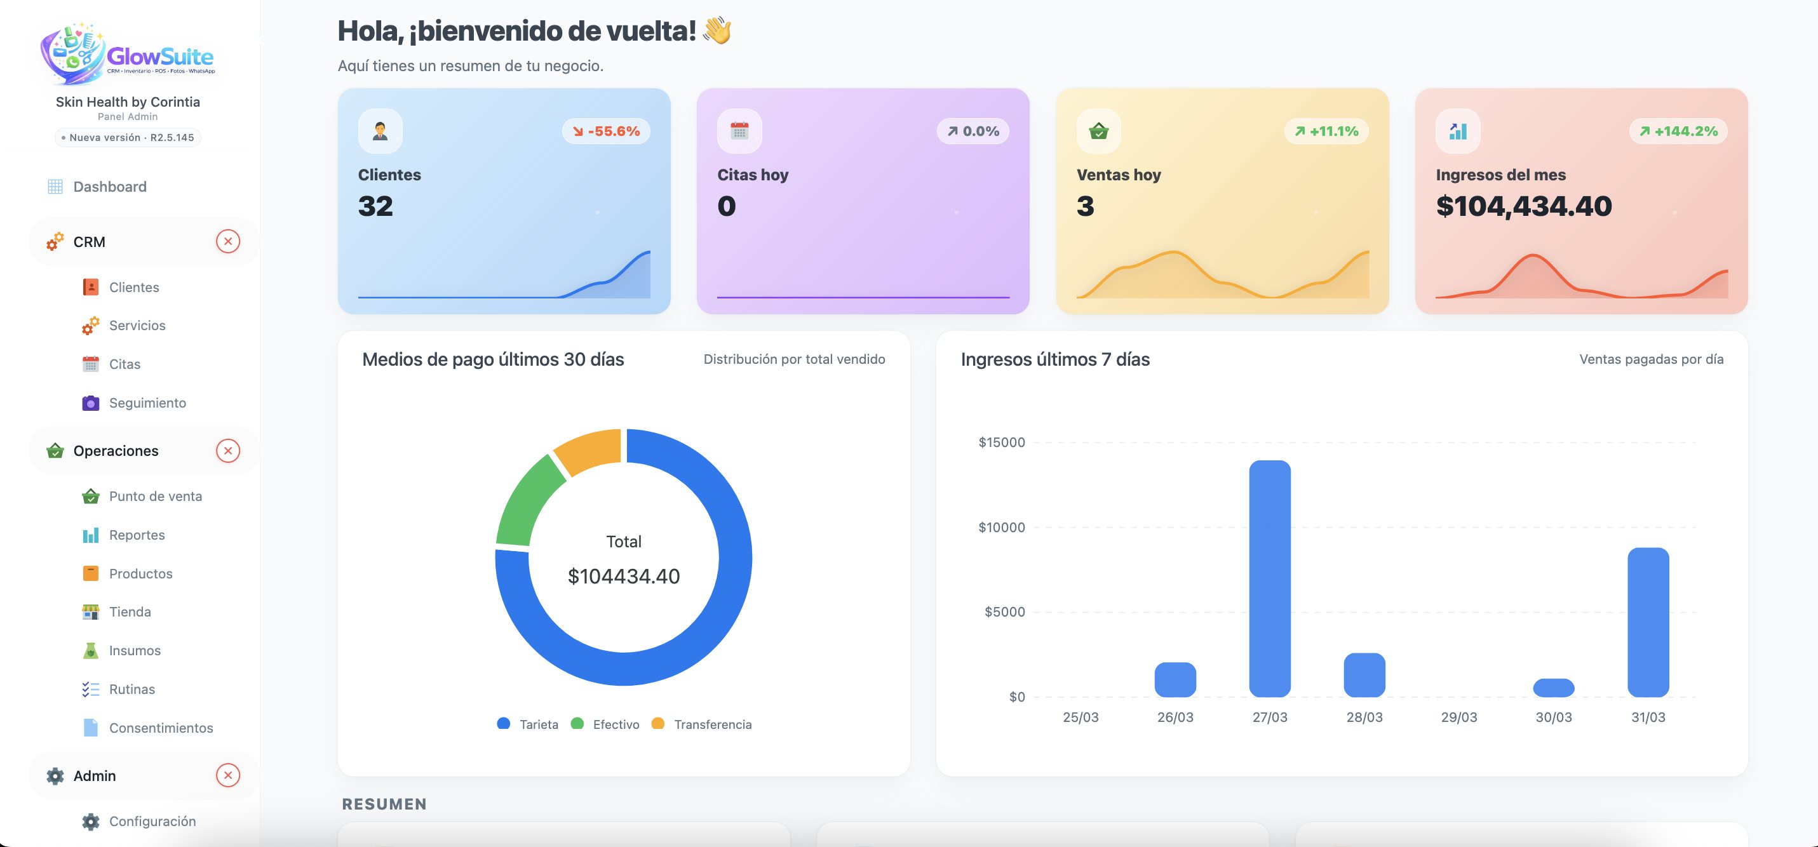The width and height of the screenshot is (1818, 847).
Task: Toggle Efectivo legend entry in donut chart
Action: [x=605, y=724]
